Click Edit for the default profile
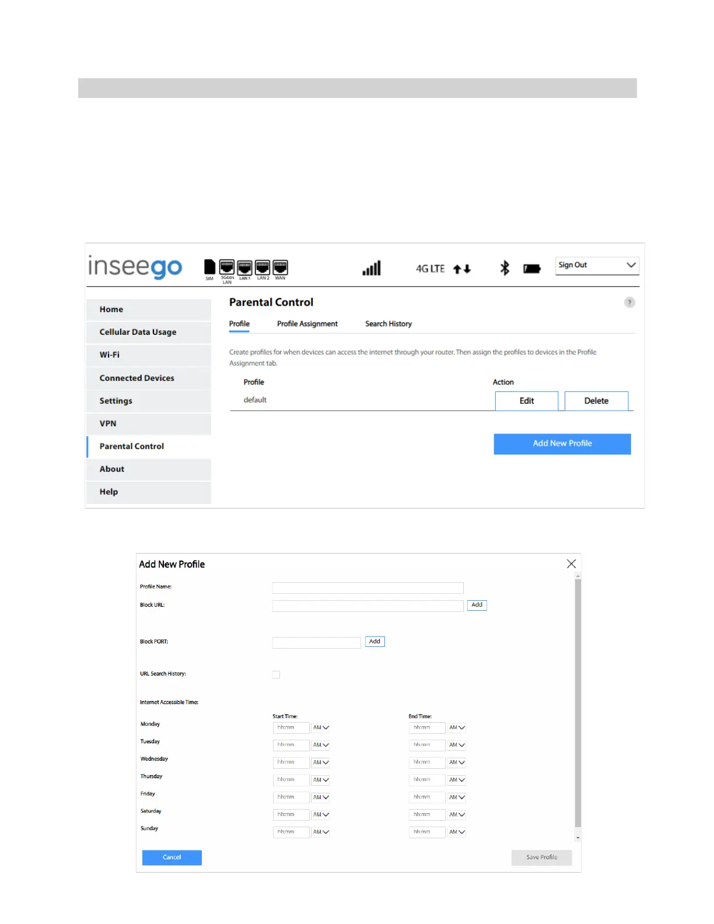The width and height of the screenshot is (714, 924). click(526, 401)
